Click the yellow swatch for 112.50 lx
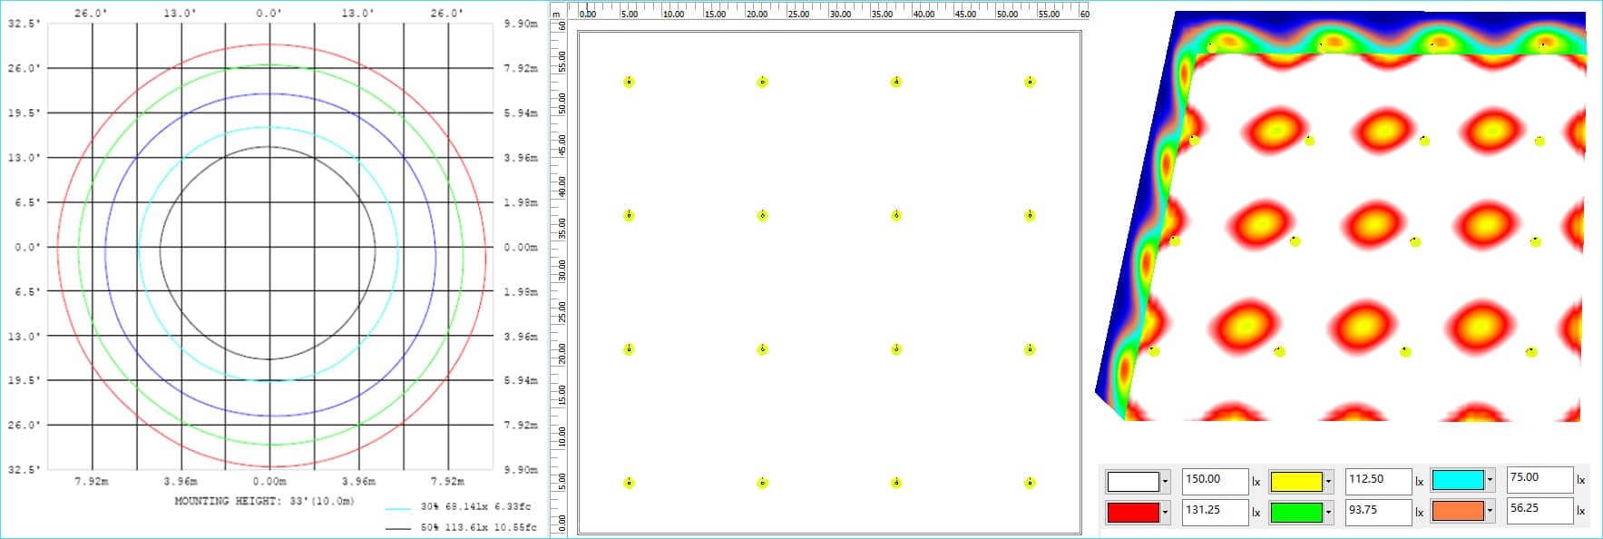Viewport: 1603px width, 539px height. tap(1296, 481)
